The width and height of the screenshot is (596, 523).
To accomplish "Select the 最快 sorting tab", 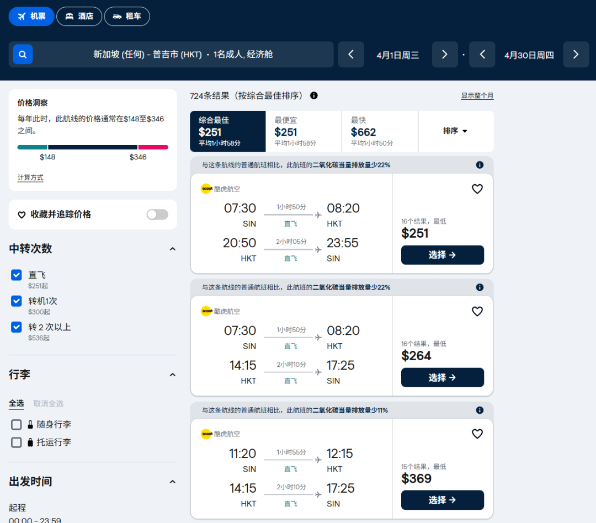I will (x=380, y=131).
